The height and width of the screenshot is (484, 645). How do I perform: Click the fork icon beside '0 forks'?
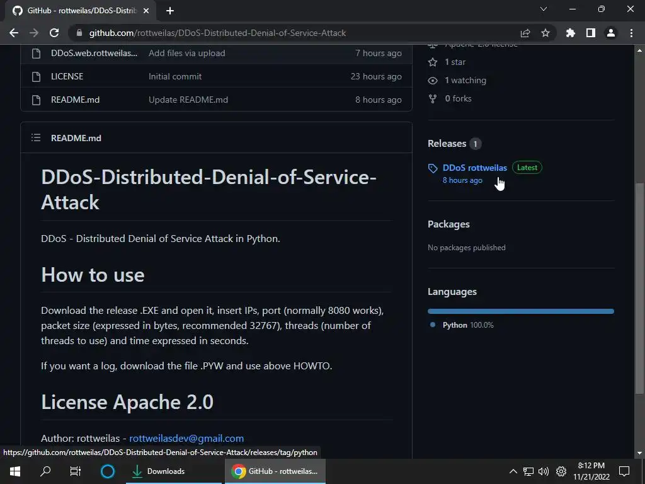pyautogui.click(x=433, y=98)
